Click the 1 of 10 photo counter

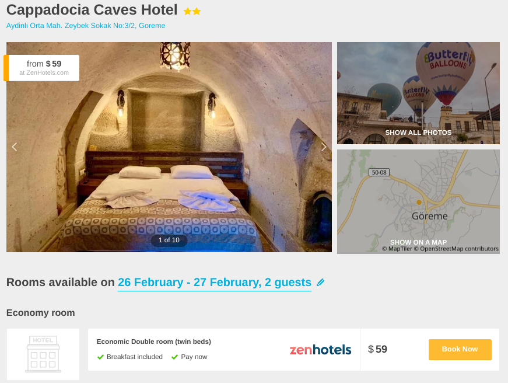[169, 239]
